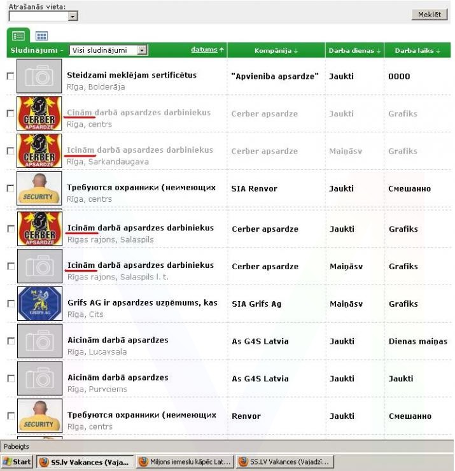Viewport: 455px width, 471px height.
Task: Sort listings by the datums link
Action: point(204,50)
